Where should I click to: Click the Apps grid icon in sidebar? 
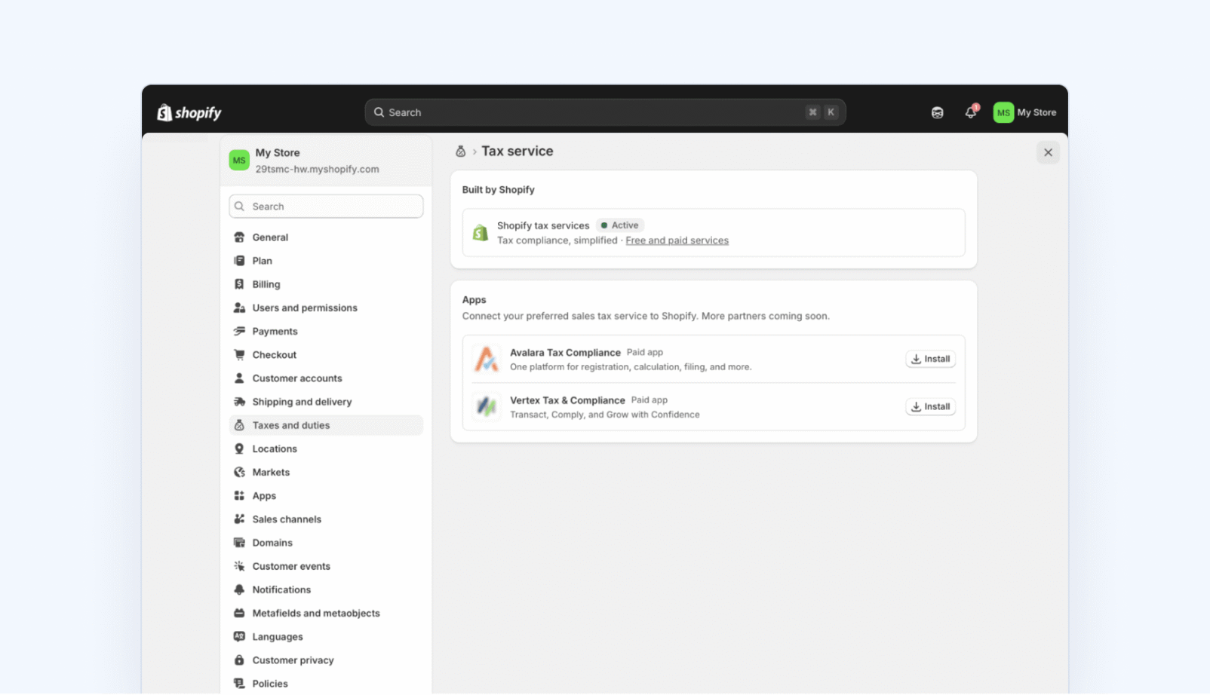click(239, 496)
